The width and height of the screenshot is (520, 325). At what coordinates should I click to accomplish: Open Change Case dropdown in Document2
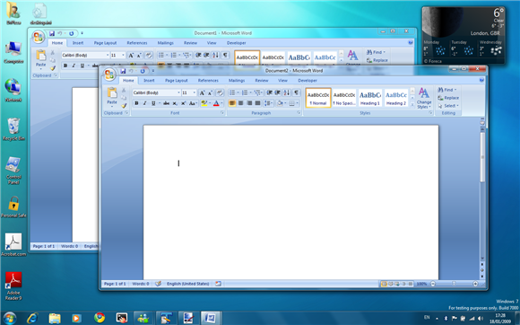coord(193,103)
